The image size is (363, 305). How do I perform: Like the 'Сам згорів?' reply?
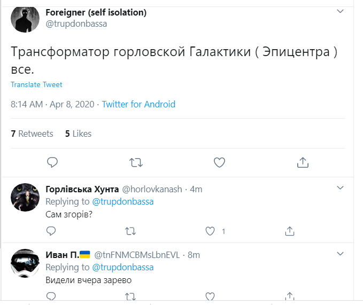coord(210,231)
